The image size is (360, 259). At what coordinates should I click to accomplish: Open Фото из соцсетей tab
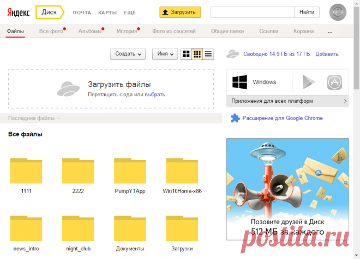pos(174,32)
